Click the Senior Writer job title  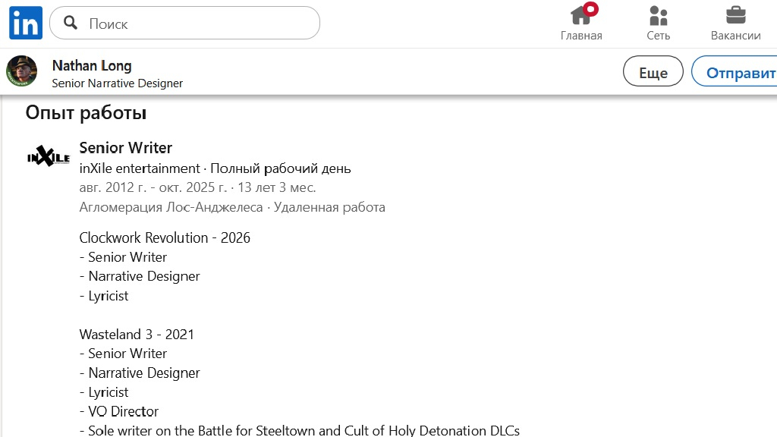pos(126,148)
